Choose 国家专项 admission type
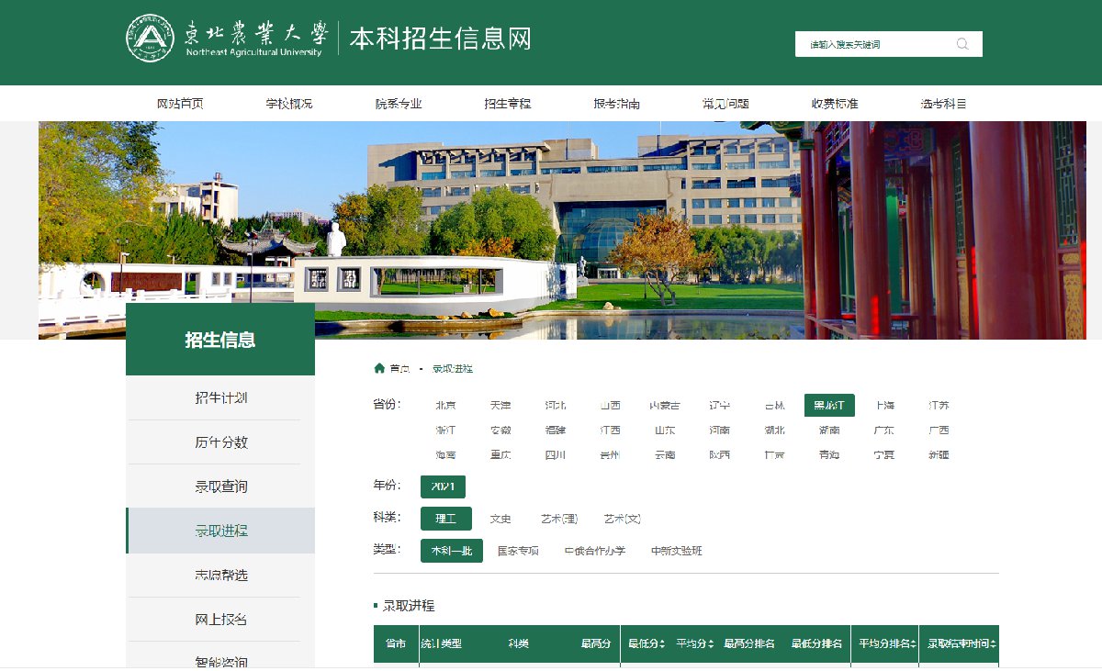The height and width of the screenshot is (671, 1102). (x=518, y=551)
